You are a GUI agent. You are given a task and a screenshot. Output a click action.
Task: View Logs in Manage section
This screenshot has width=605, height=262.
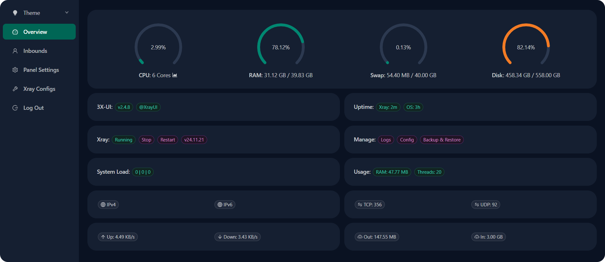386,140
